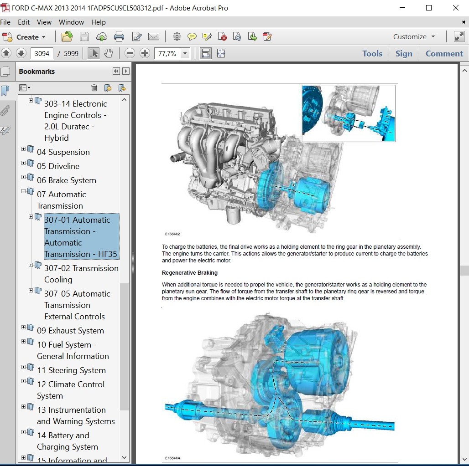Open 307-05 Automatic Transmission External Controls
This screenshot has width=469, height=466.
point(77,305)
